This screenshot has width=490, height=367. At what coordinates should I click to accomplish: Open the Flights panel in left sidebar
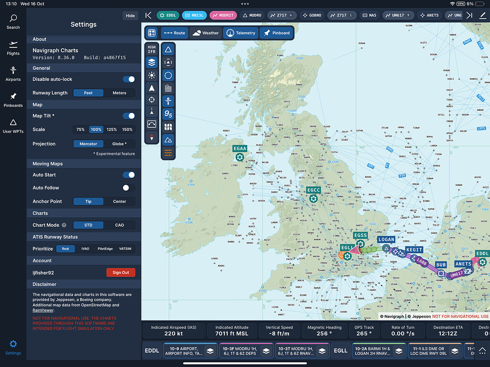(x=13, y=47)
